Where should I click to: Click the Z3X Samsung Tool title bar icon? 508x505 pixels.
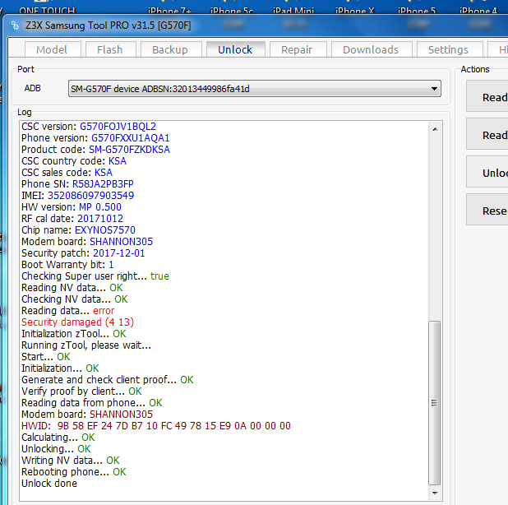pos(15,25)
